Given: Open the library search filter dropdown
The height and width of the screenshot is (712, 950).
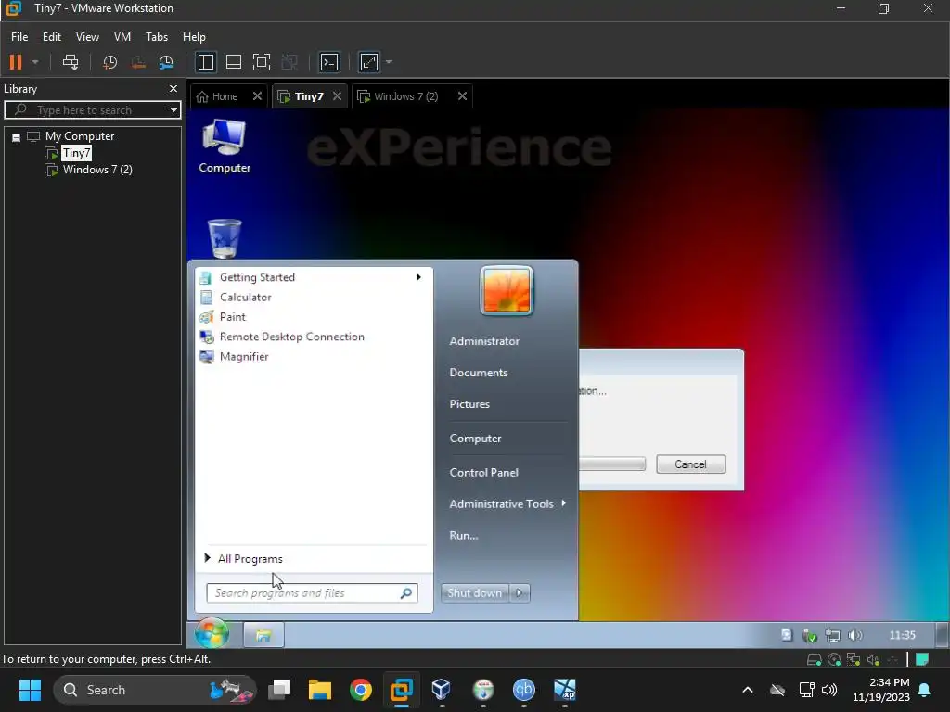Looking at the screenshot, I should (173, 110).
